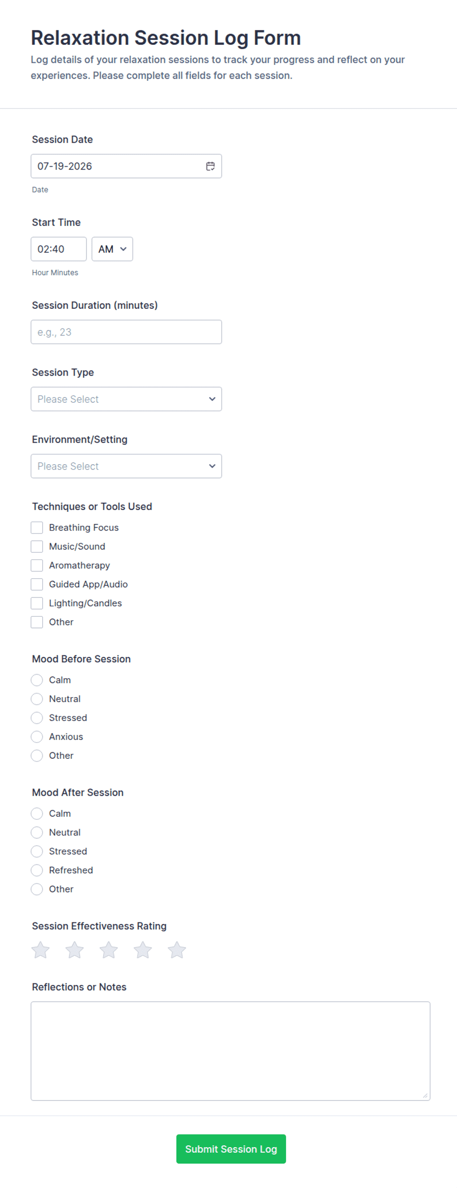Click the Start Time hour-minutes field
This screenshot has height=1188, width=457.
[58, 249]
